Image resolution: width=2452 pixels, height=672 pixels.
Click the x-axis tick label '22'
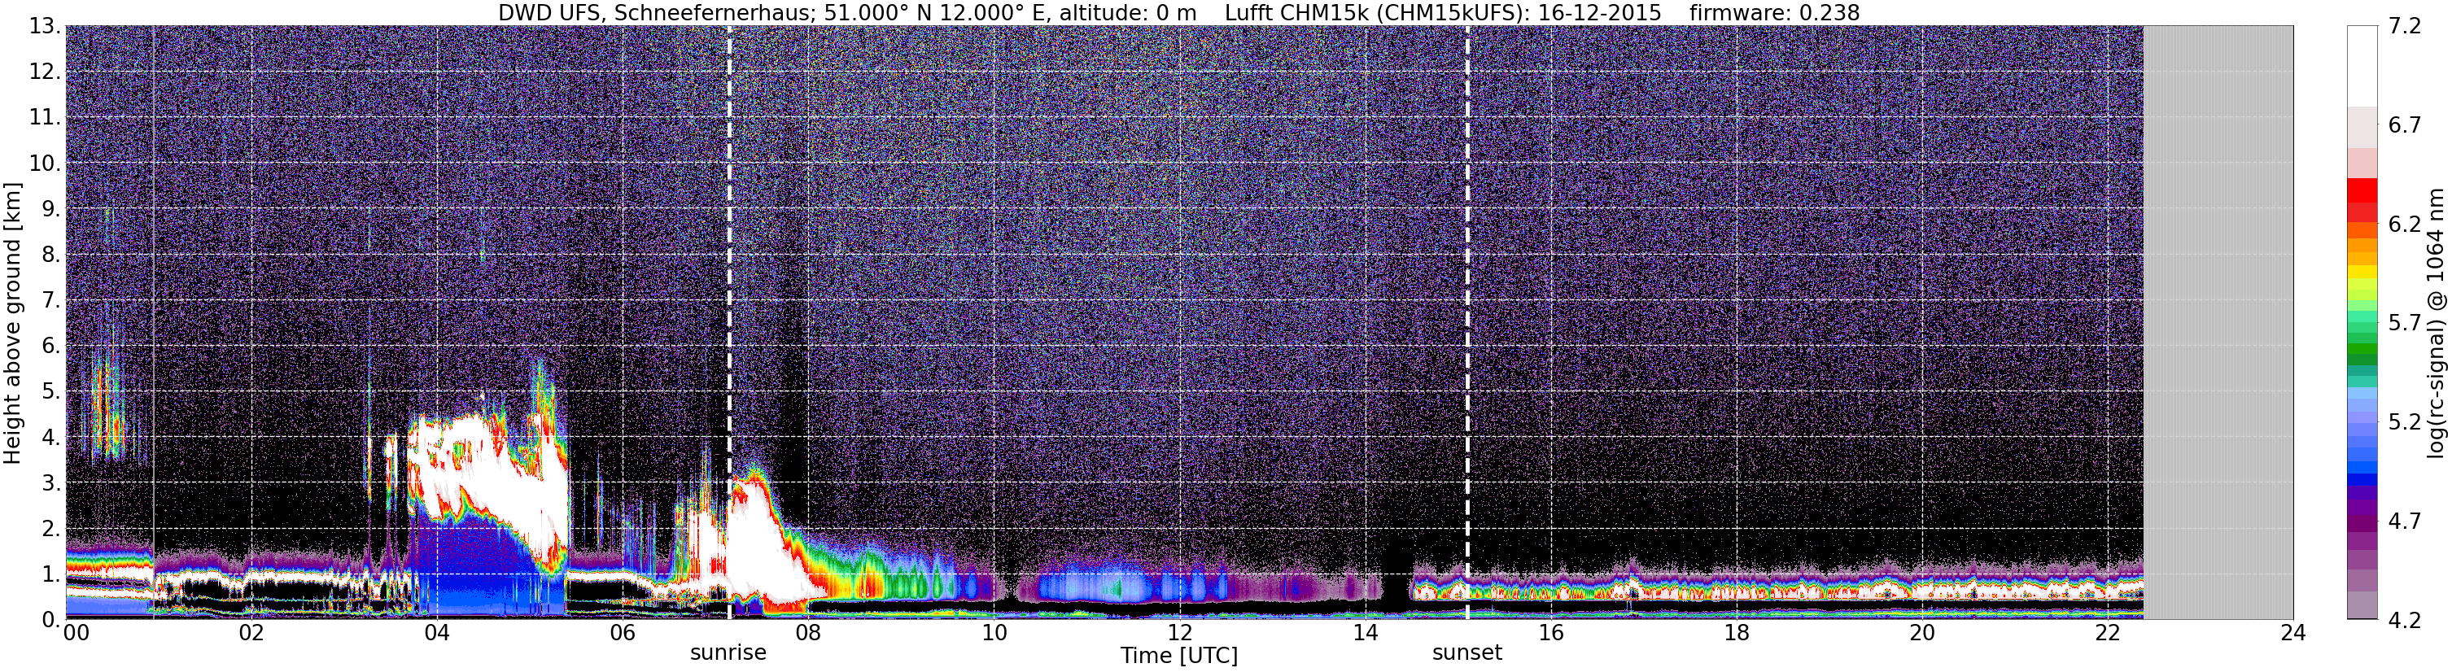click(2108, 633)
